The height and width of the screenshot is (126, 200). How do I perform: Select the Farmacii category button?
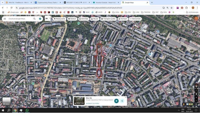(x=122, y=19)
